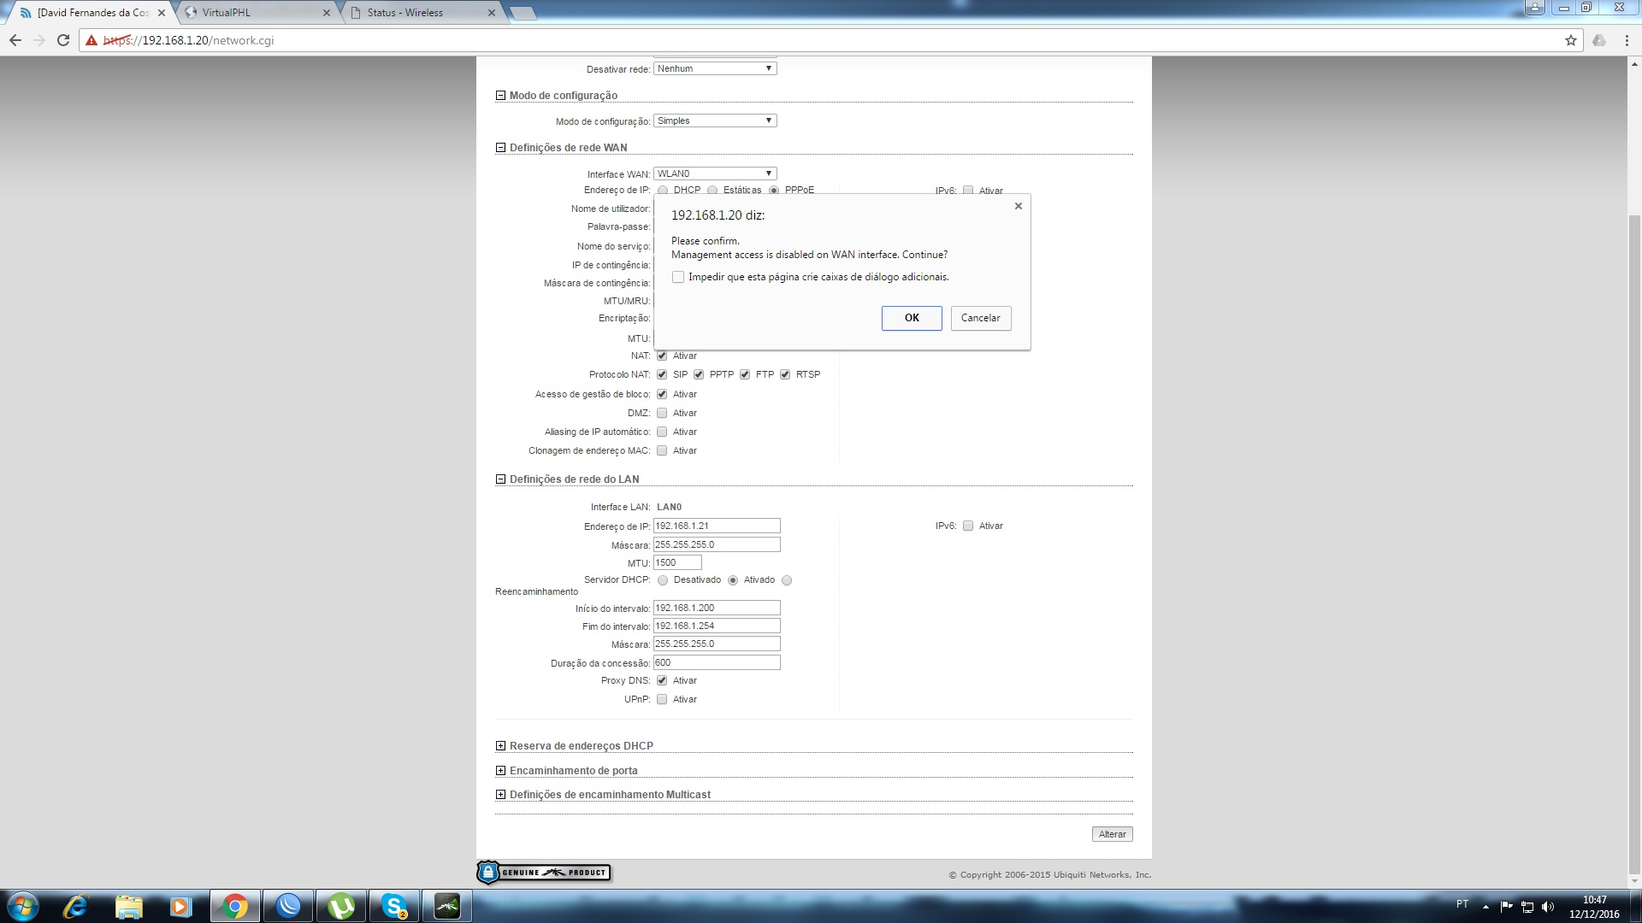1642x923 pixels.
Task: Open Skype from the taskbar
Action: [394, 906]
